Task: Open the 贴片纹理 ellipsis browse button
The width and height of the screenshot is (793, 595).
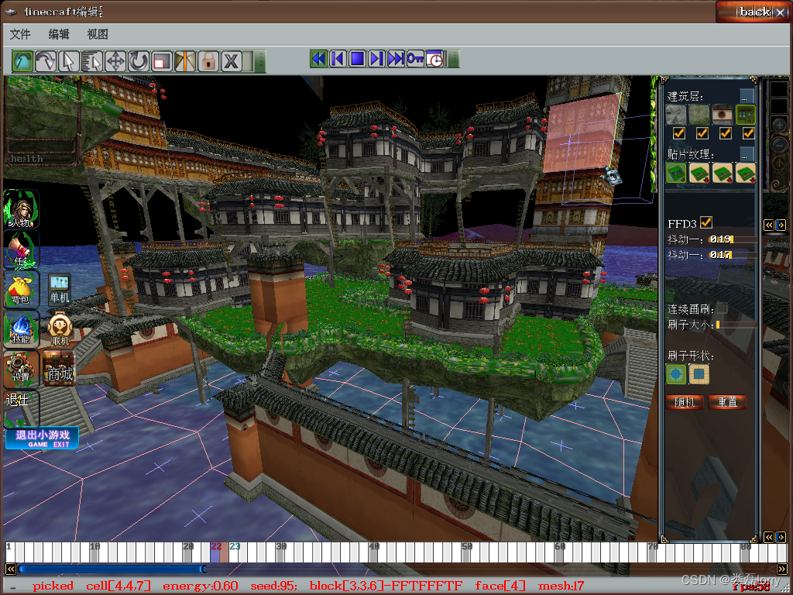Action: click(747, 154)
